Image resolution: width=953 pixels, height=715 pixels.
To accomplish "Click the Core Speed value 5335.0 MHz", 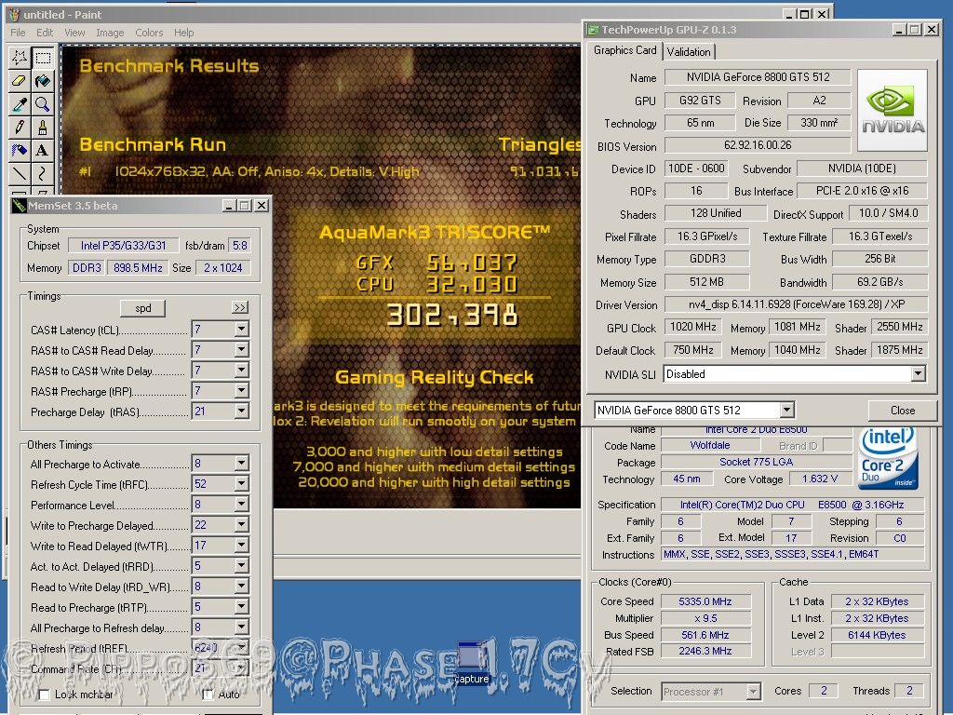I will point(705,601).
